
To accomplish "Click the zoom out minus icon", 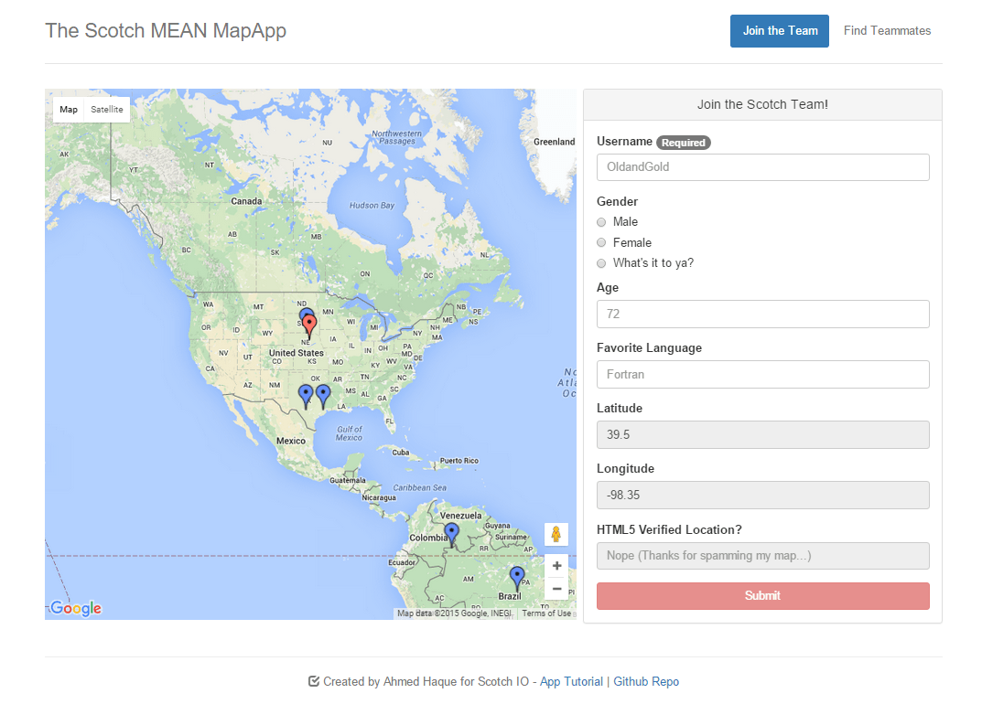I will point(556,589).
